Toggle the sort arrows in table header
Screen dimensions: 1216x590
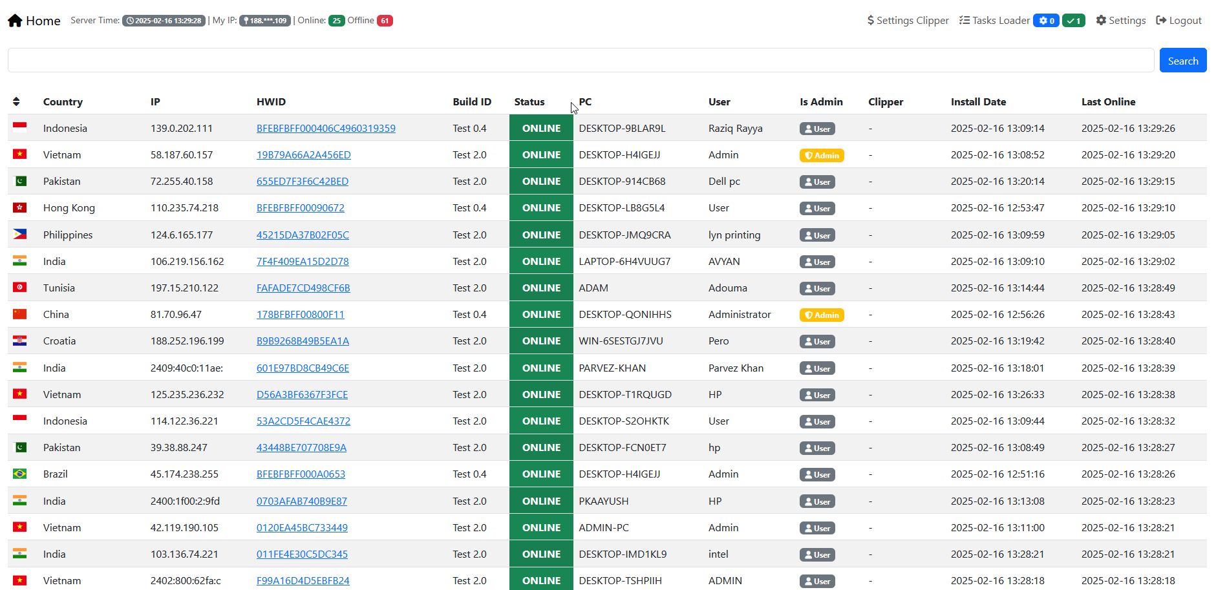coord(16,102)
